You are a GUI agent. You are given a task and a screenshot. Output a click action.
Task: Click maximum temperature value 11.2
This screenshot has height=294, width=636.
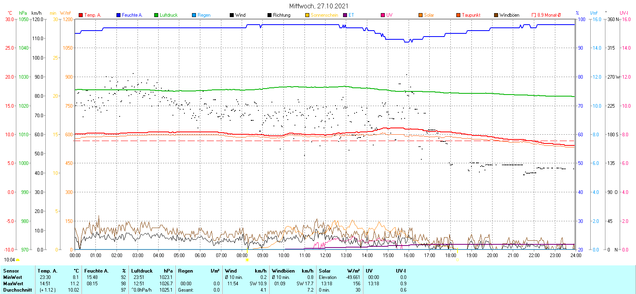pyautogui.click(x=75, y=284)
